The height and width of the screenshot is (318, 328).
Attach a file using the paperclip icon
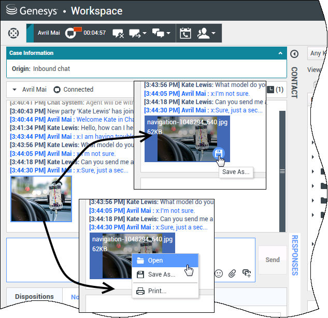pyautogui.click(x=233, y=273)
